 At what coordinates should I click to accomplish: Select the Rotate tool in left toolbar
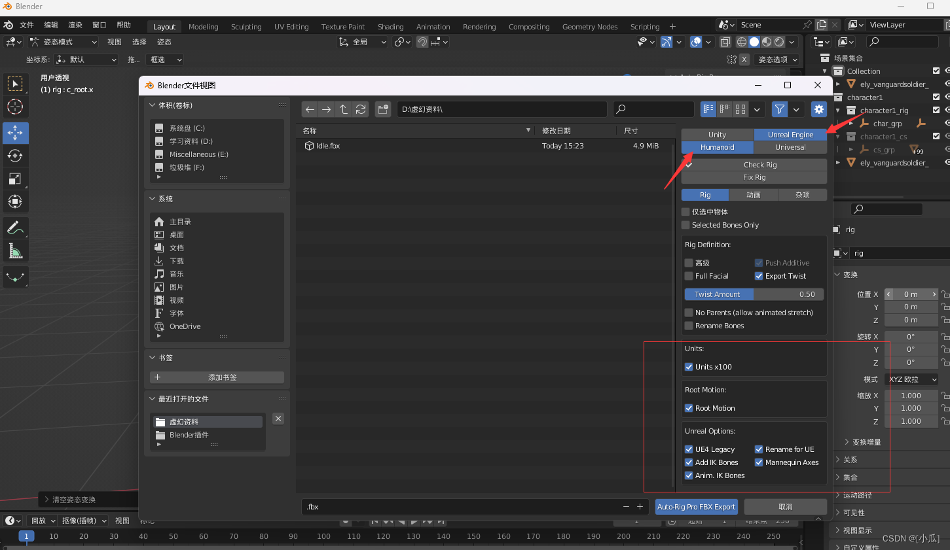(15, 156)
